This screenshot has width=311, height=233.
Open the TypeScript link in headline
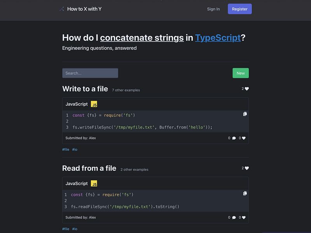[x=218, y=38]
